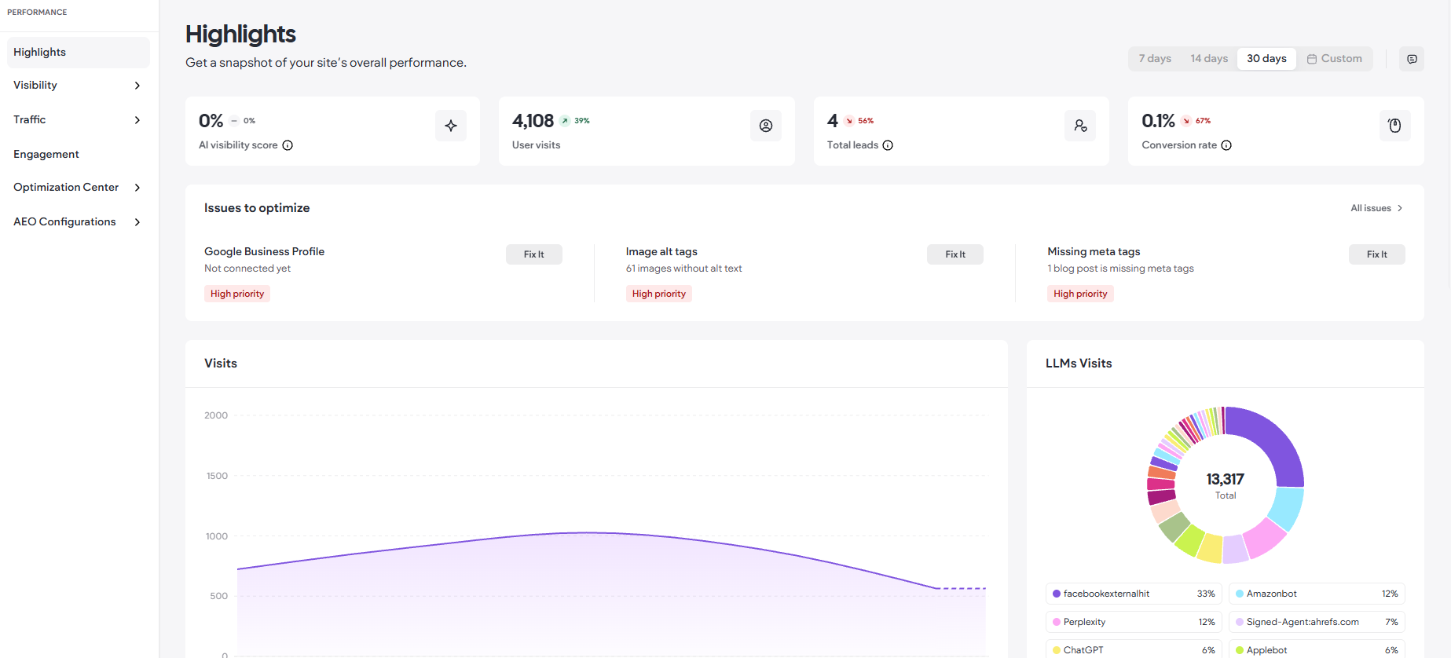Click the AI visibility sparkle icon
The width and height of the screenshot is (1451, 658).
tap(451, 126)
